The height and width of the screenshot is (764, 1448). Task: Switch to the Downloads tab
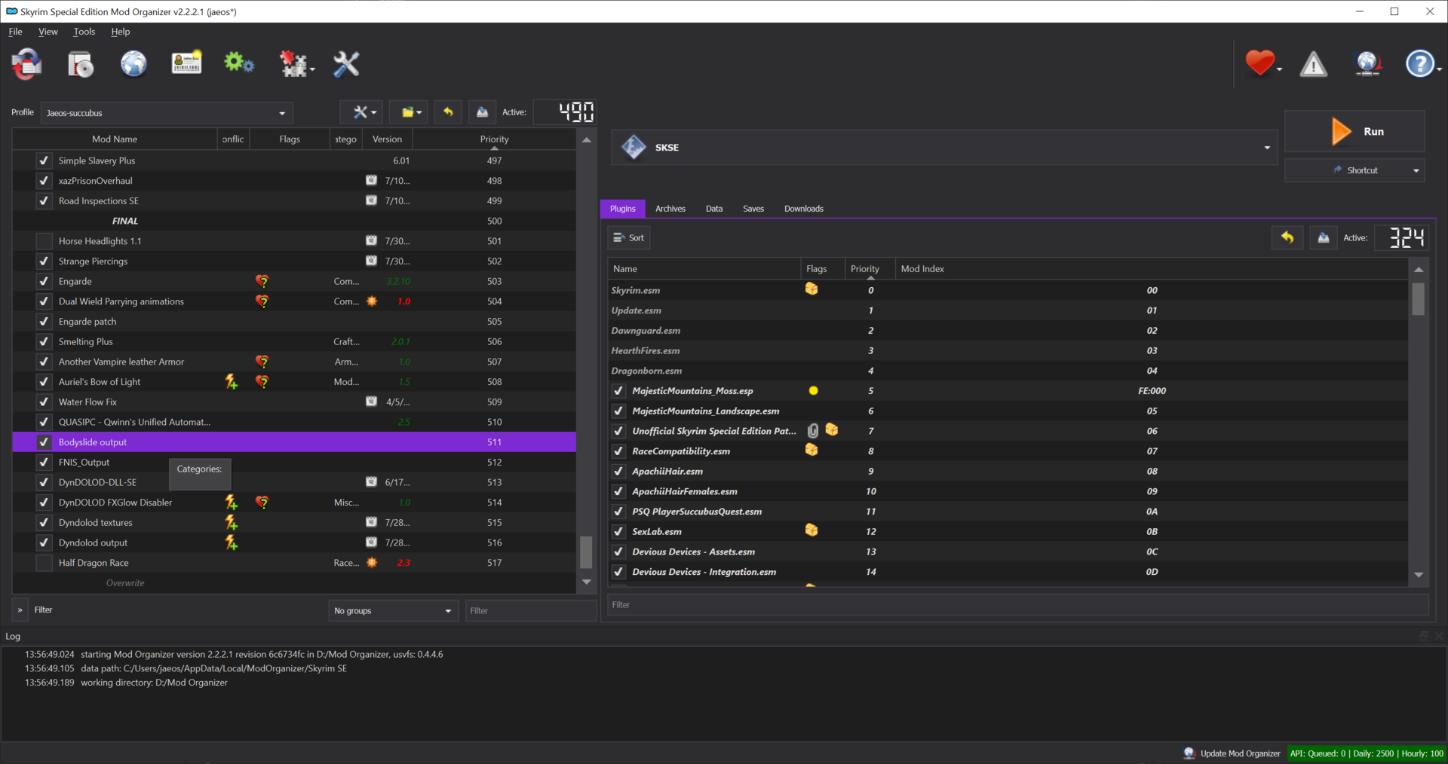tap(804, 209)
